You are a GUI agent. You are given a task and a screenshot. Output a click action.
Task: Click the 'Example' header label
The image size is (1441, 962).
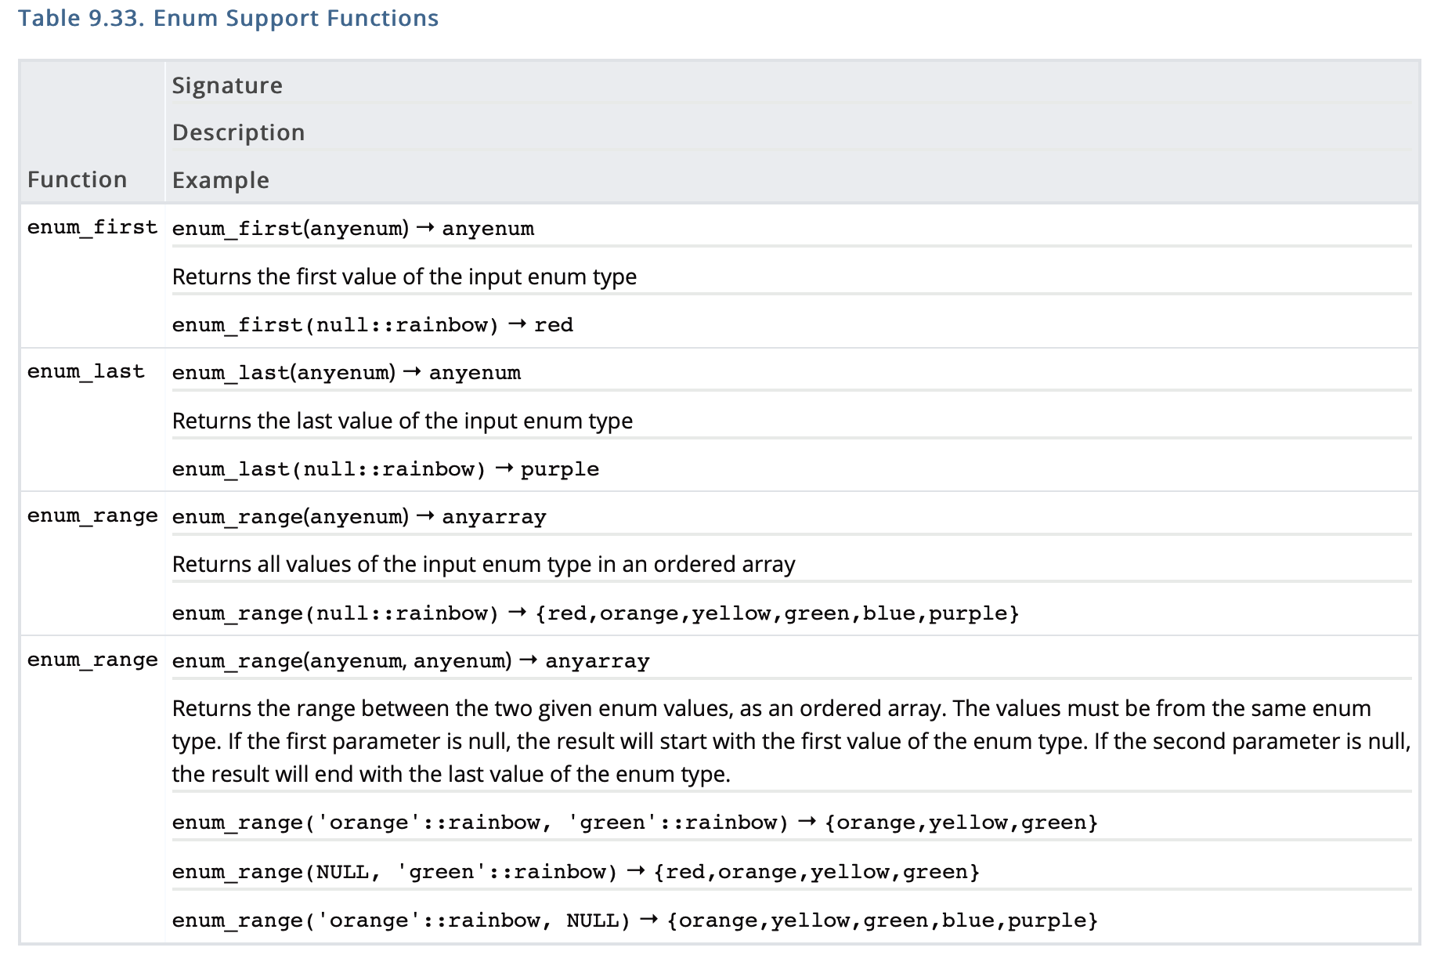[220, 180]
